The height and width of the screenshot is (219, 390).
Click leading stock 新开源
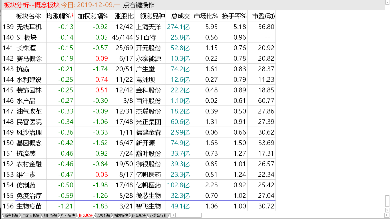(x=146, y=143)
